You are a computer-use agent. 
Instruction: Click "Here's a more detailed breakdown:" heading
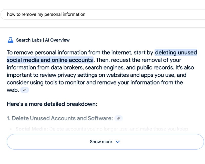[52, 104]
